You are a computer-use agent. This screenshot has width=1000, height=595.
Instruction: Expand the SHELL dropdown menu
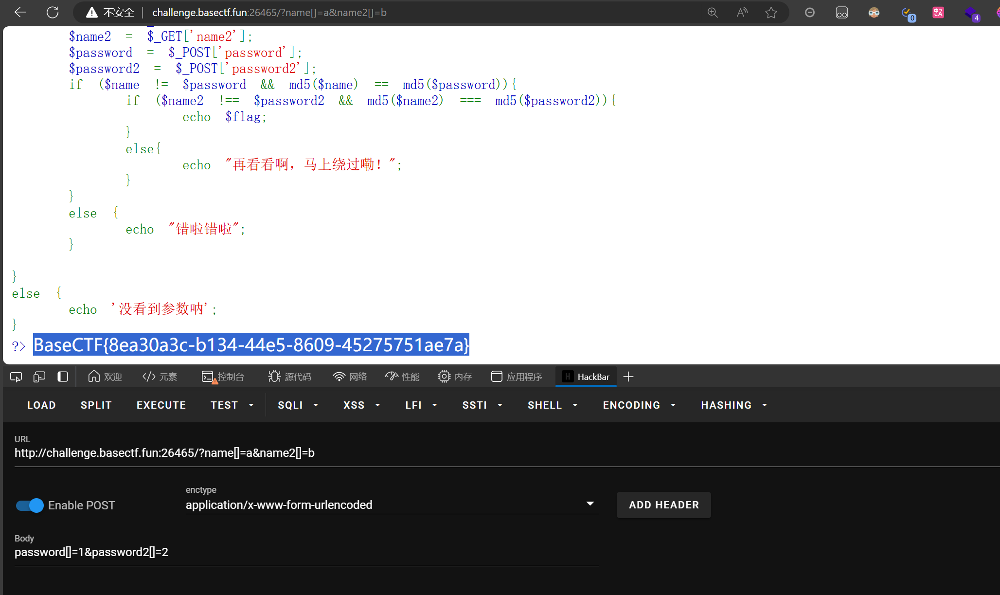coord(553,405)
